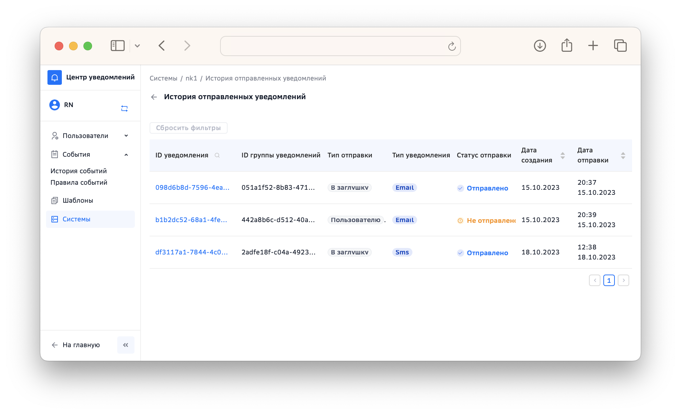Screen dimensions: 681x414
Task: Click the switch account arrows icon
Action: (124, 109)
